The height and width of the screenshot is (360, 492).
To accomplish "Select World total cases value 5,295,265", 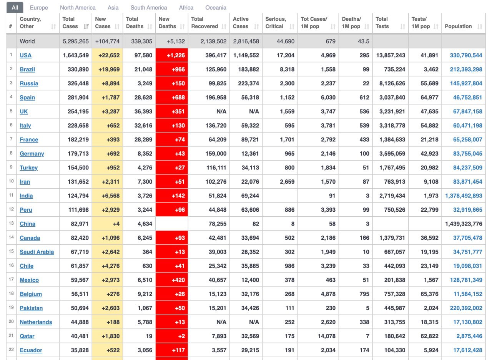I will click(x=76, y=41).
